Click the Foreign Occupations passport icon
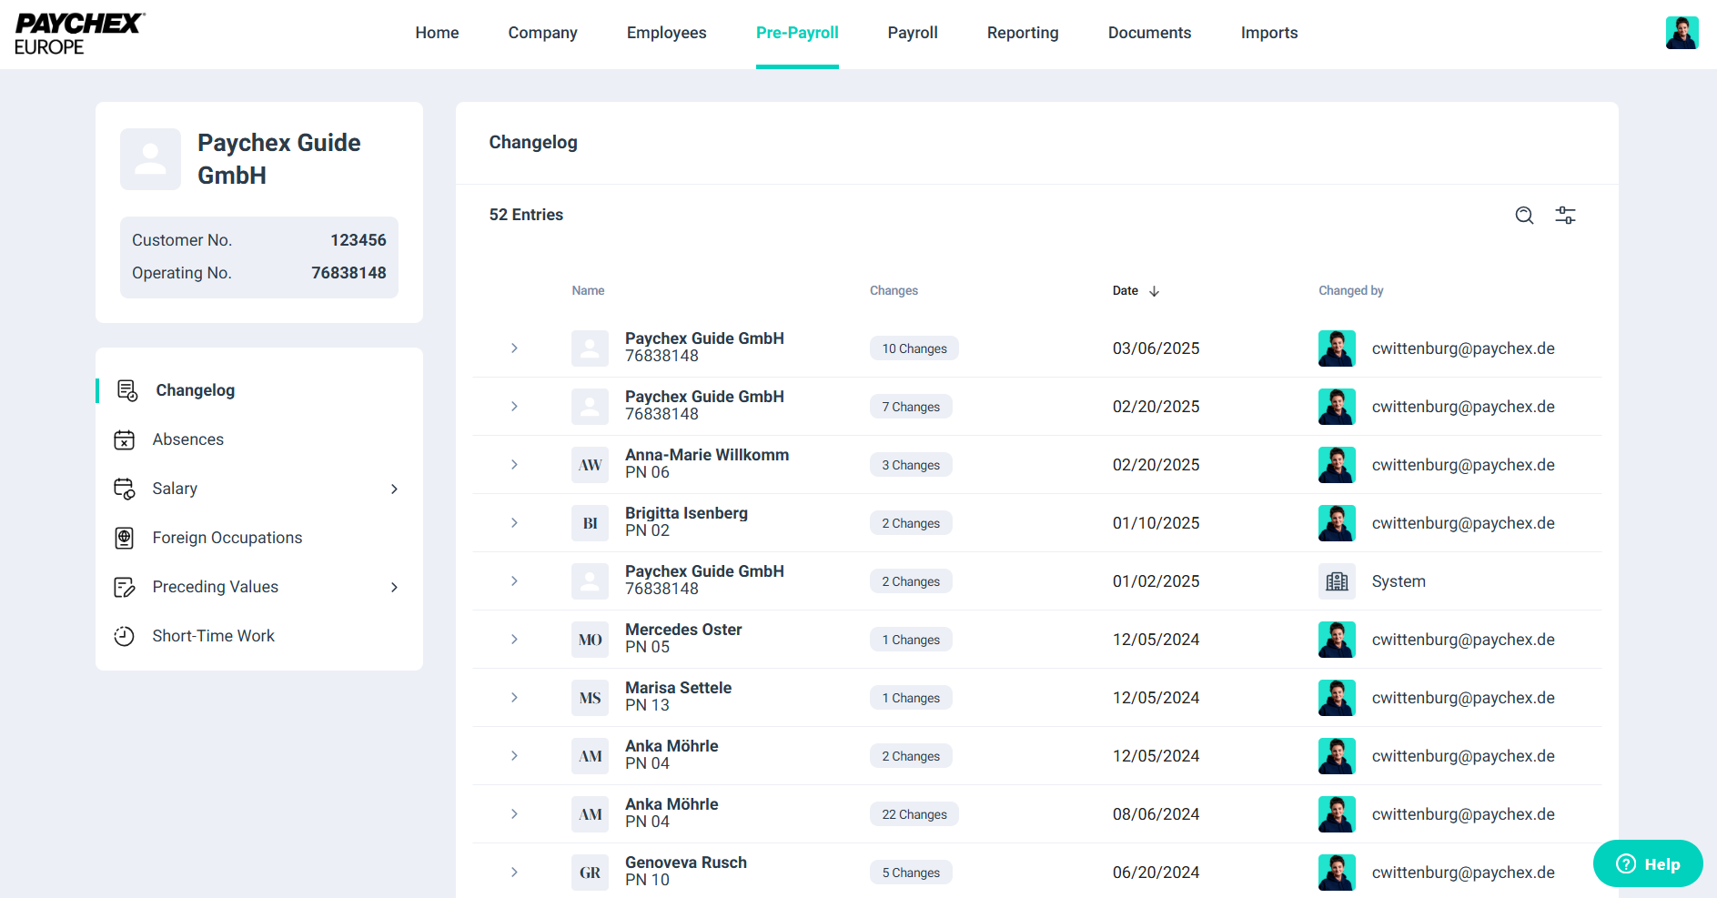This screenshot has width=1717, height=898. pyautogui.click(x=125, y=539)
